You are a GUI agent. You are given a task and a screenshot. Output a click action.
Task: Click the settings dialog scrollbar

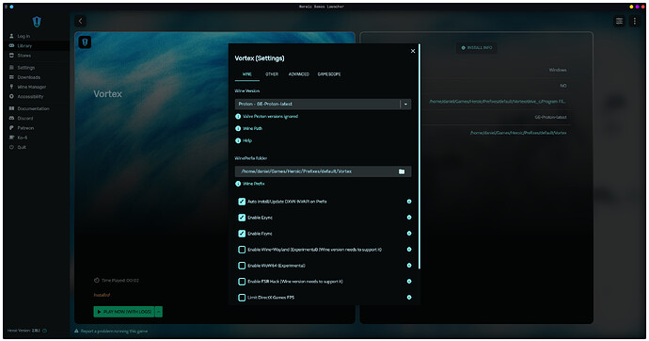point(419,156)
